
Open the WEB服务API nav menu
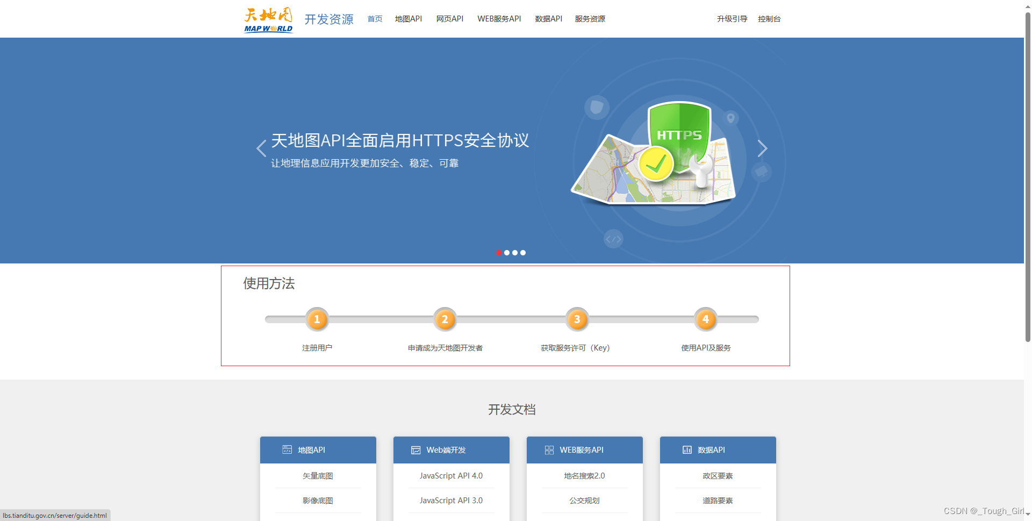point(499,19)
